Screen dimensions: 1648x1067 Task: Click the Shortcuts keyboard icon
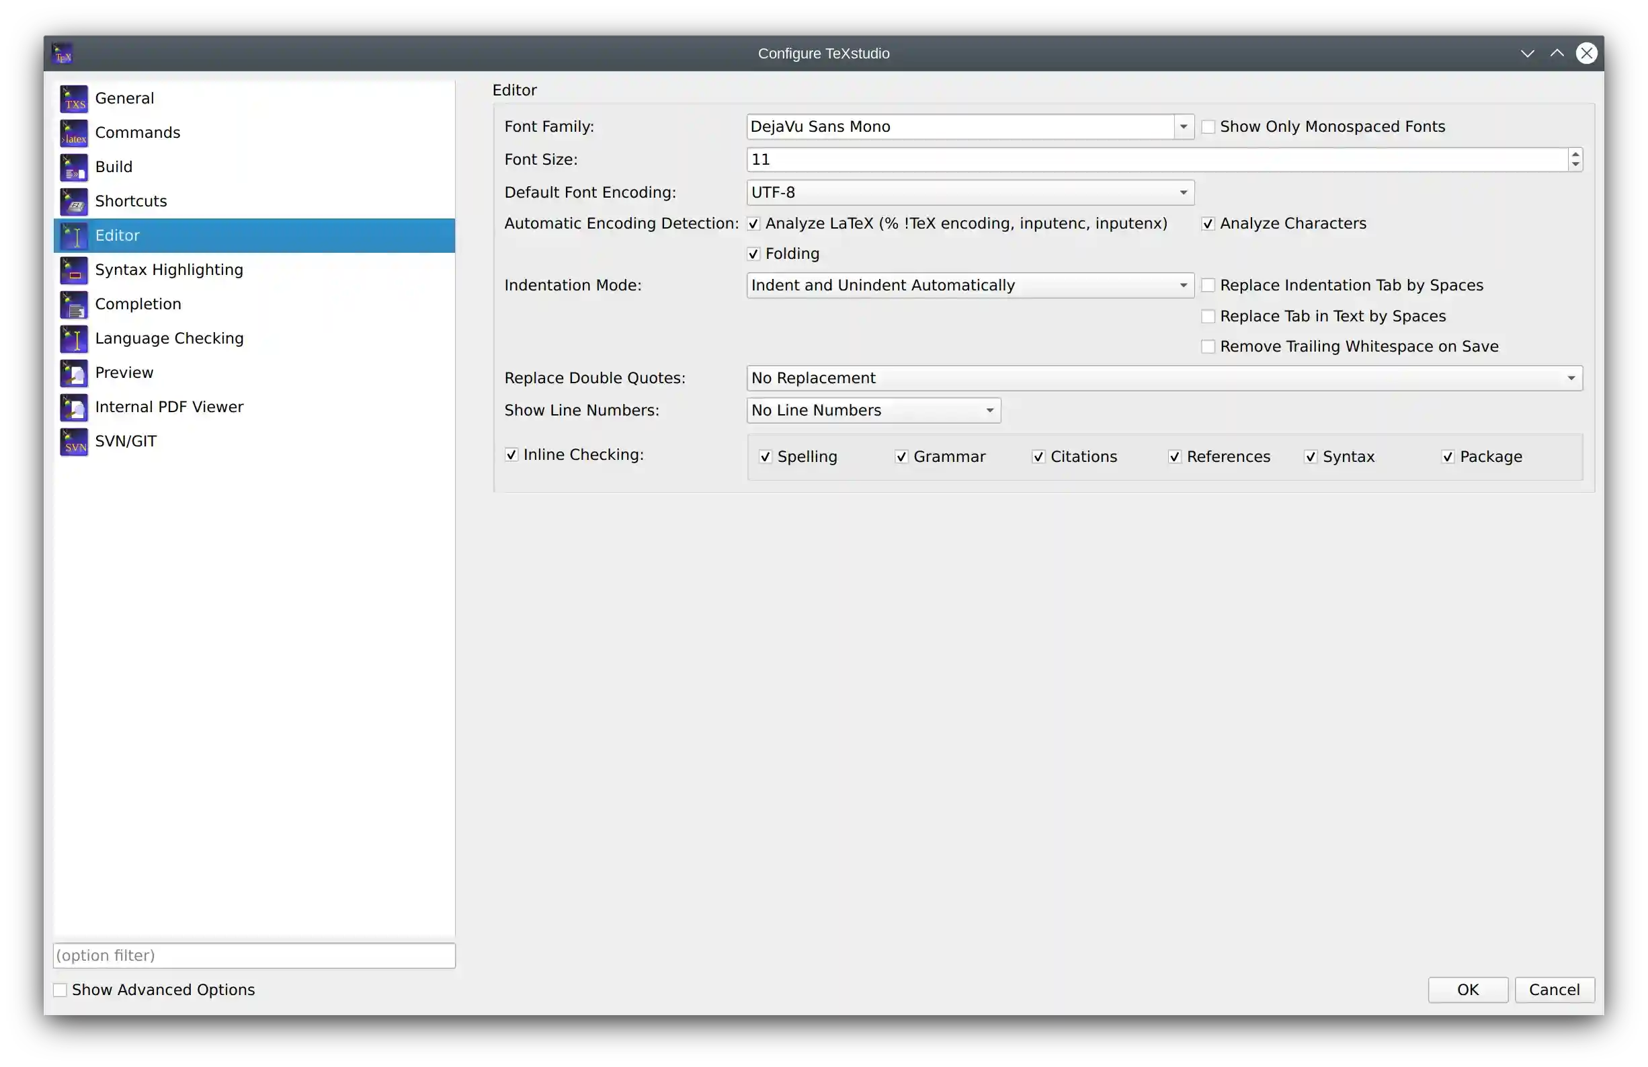pos(73,201)
